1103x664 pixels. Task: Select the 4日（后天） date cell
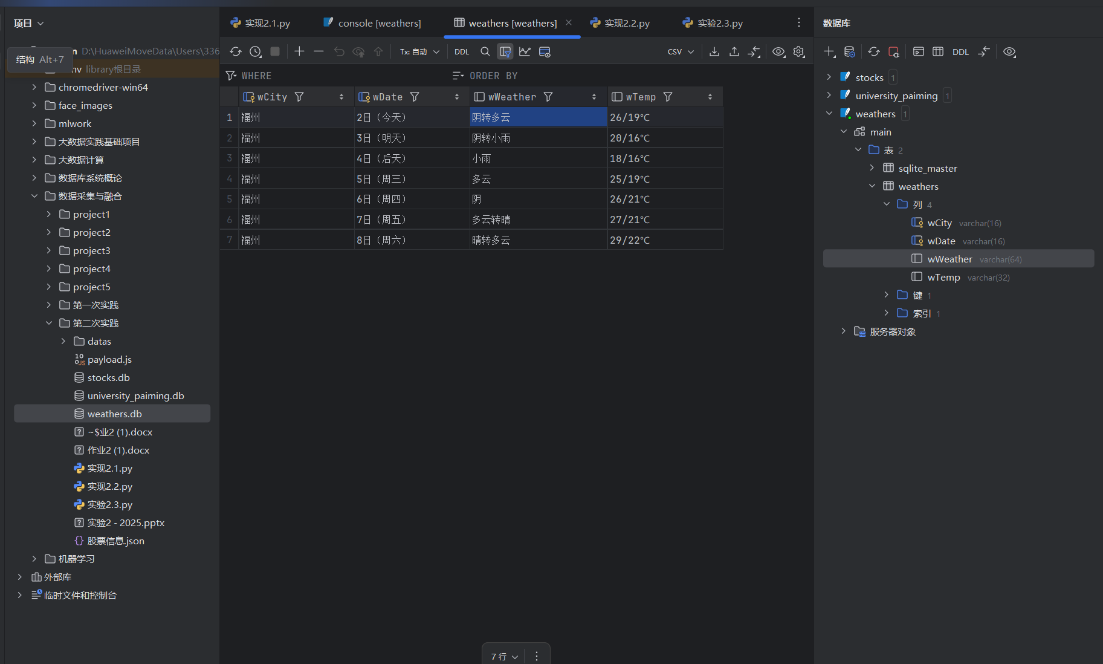point(412,158)
